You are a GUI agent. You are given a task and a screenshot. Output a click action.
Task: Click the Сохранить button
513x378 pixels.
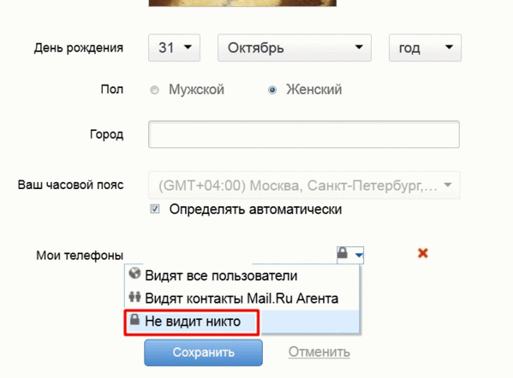point(203,352)
